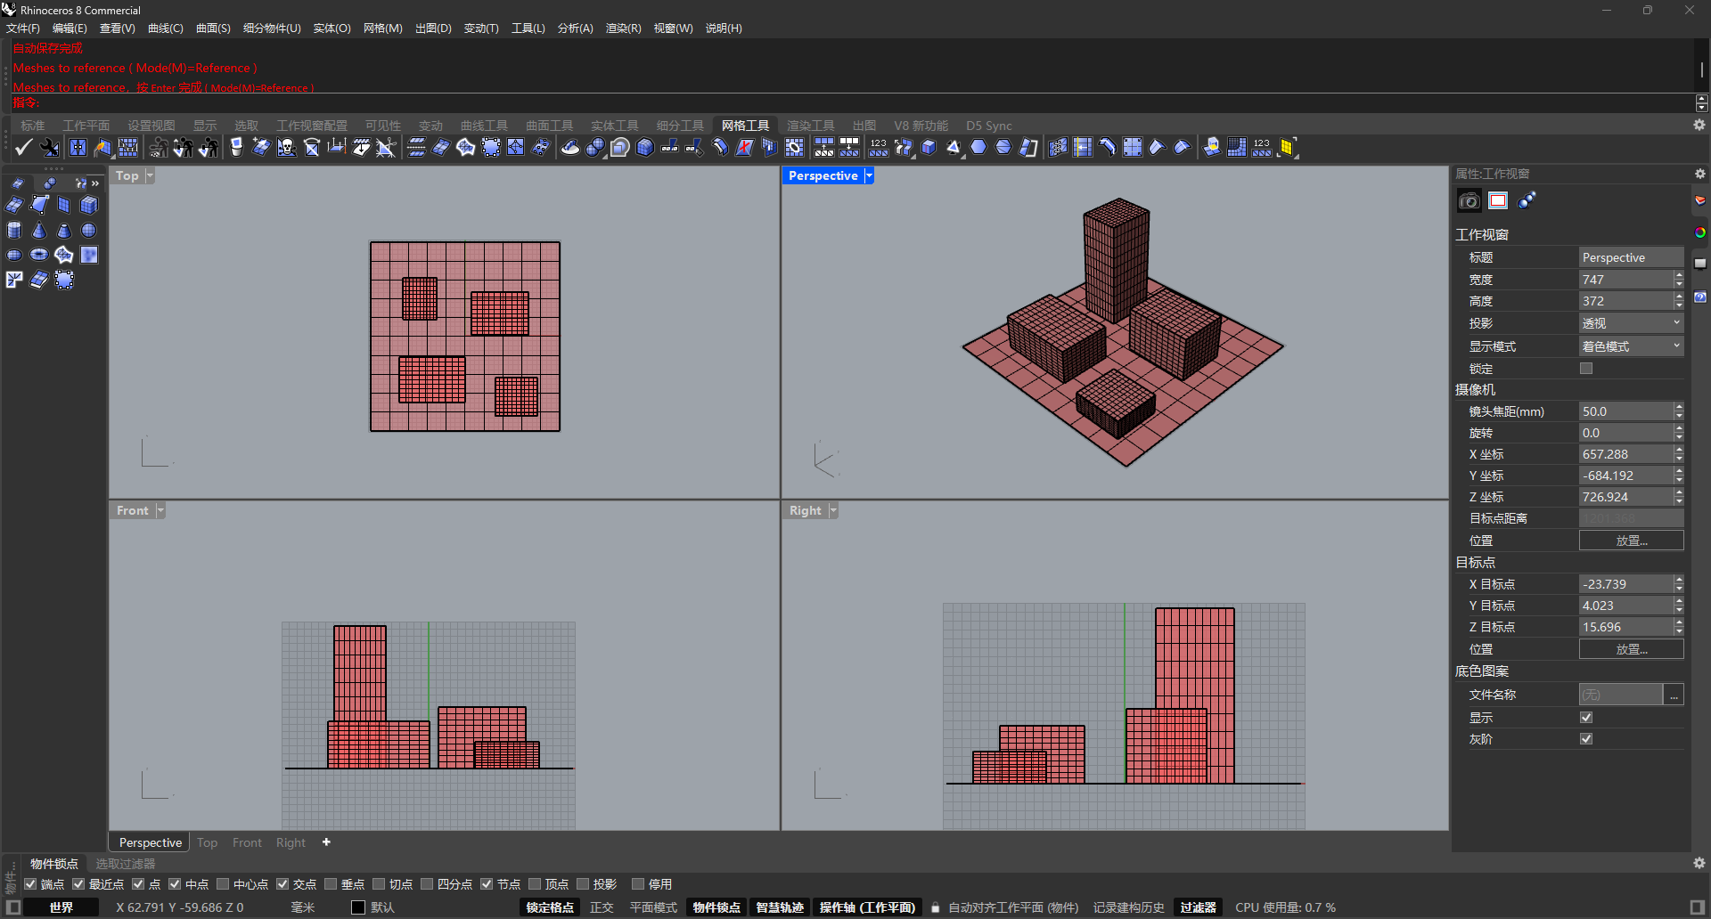1711x919 pixels.
Task: Expand the sidebar toolbar overflow chevrons
Action: pyautogui.click(x=95, y=183)
